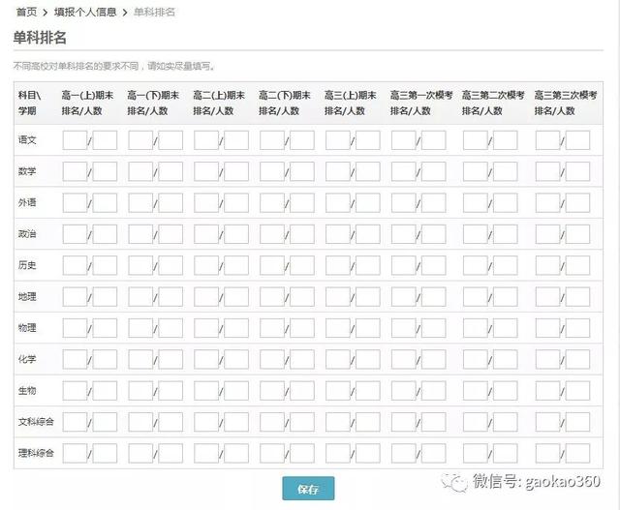
Task: Click the 政治 row label
Action: pyautogui.click(x=27, y=234)
